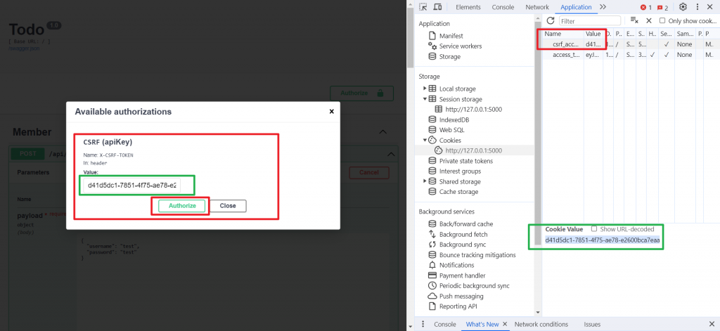The width and height of the screenshot is (720, 331).
Task: Open Interest groups
Action: tap(460, 171)
